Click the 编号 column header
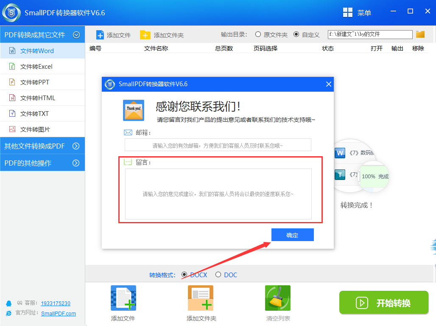Viewport: 436px width, 326px height. 95,48
